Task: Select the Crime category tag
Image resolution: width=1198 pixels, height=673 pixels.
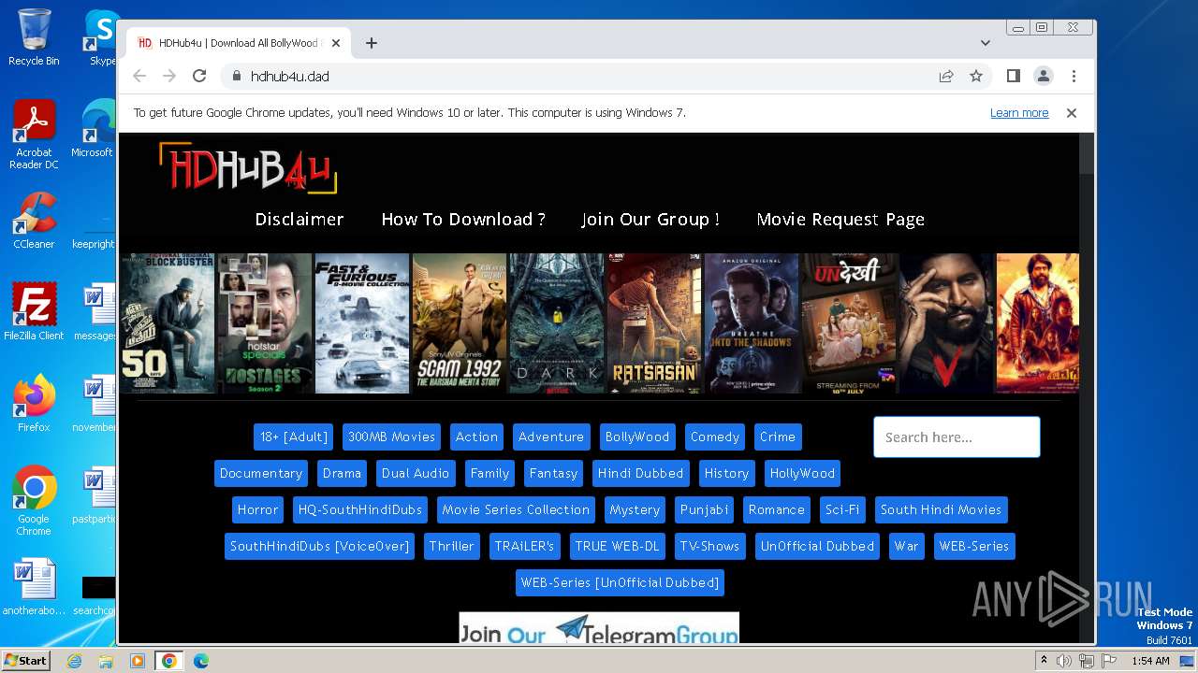Action: tap(778, 437)
